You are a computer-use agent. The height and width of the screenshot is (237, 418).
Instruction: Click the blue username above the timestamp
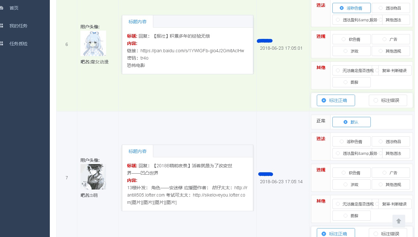point(264,41)
